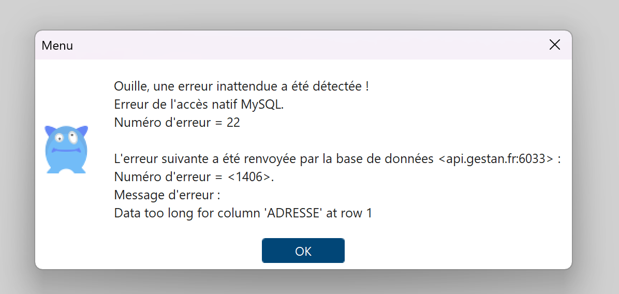The height and width of the screenshot is (294, 619).
Task: Click the 'Erreur de l'accès natif' text
Action: pyautogui.click(x=176, y=105)
